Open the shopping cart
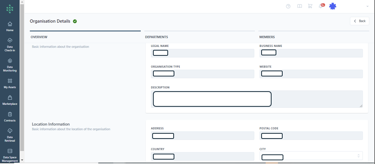 click(310, 6)
